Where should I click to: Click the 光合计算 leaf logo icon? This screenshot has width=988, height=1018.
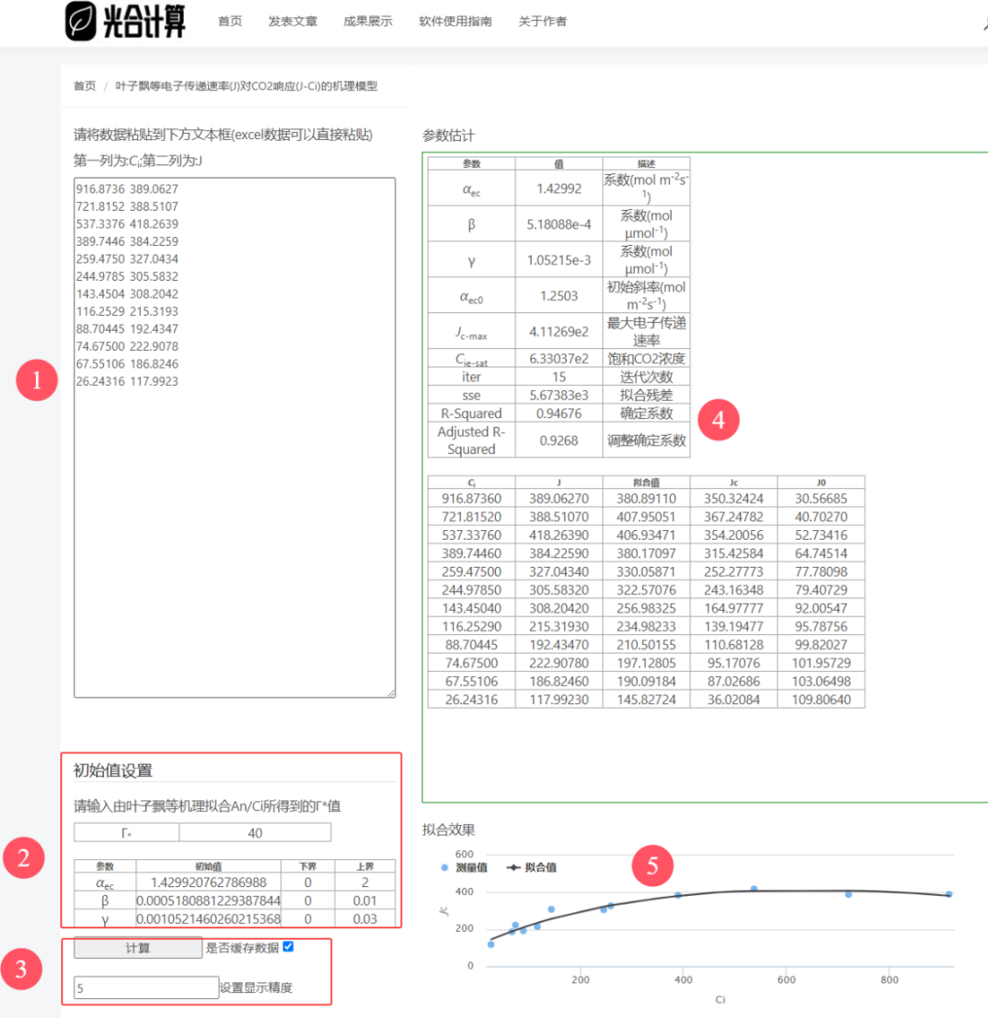point(81,21)
